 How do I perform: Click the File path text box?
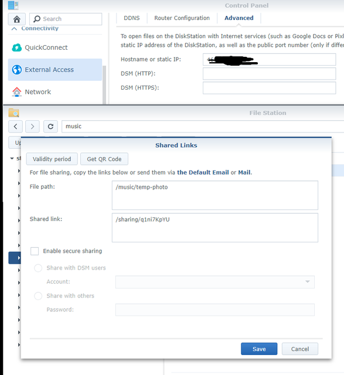[x=215, y=195]
